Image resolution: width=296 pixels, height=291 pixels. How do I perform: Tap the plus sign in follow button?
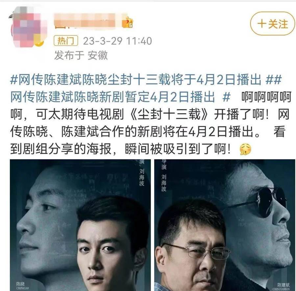262,24
